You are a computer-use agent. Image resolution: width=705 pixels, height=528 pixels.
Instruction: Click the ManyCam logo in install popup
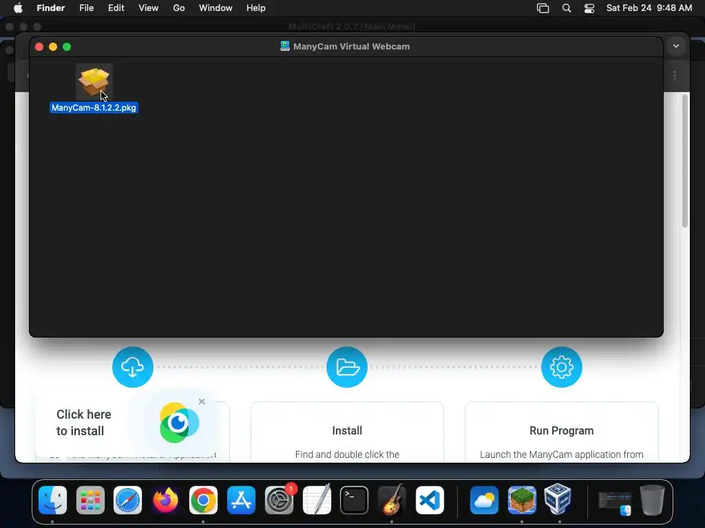click(x=179, y=423)
